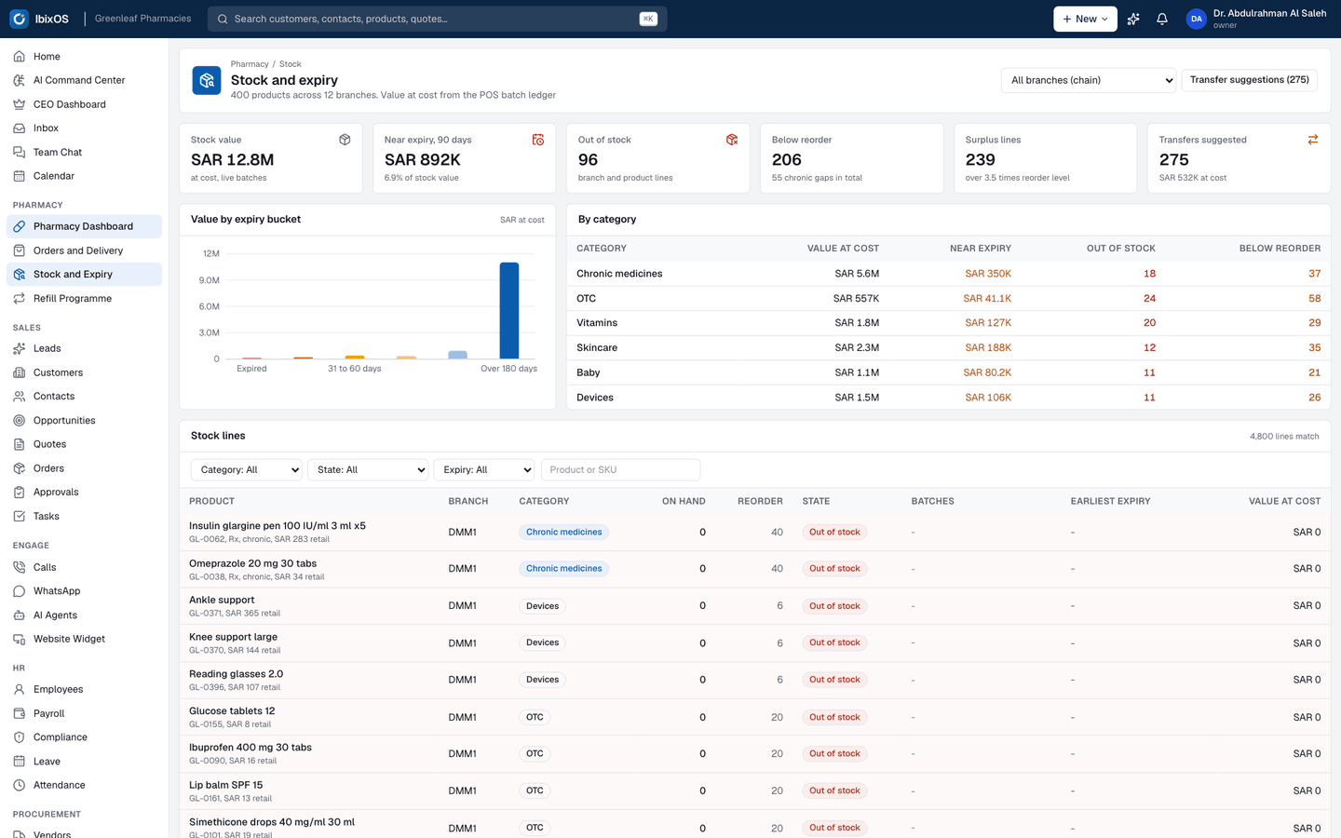Open Tasks in the sidebar
1341x838 pixels.
pyautogui.click(x=84, y=517)
